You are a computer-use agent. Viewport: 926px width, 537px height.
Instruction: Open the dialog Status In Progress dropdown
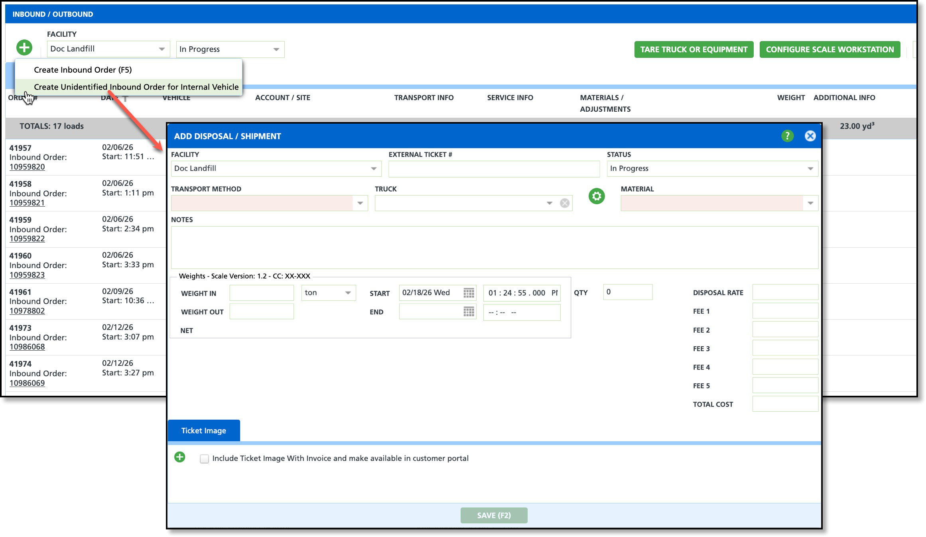810,169
